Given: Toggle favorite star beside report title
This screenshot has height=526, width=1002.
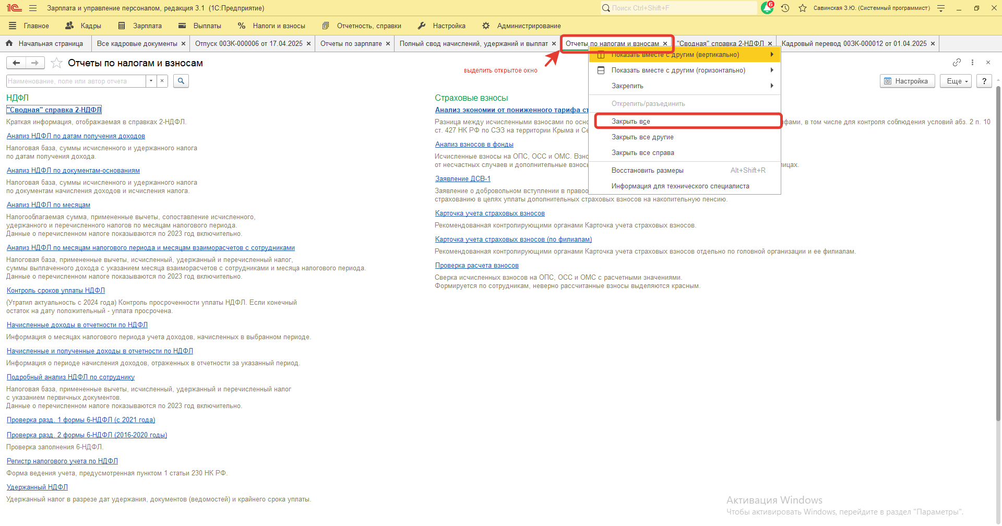Looking at the screenshot, I should click(56, 63).
